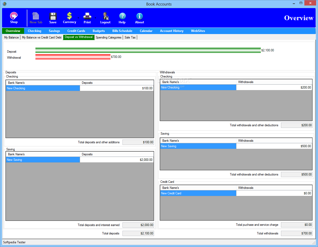The width and height of the screenshot is (318, 247).
Task: Click the $0.00 credit card withdrawal cell
Action: point(274,193)
